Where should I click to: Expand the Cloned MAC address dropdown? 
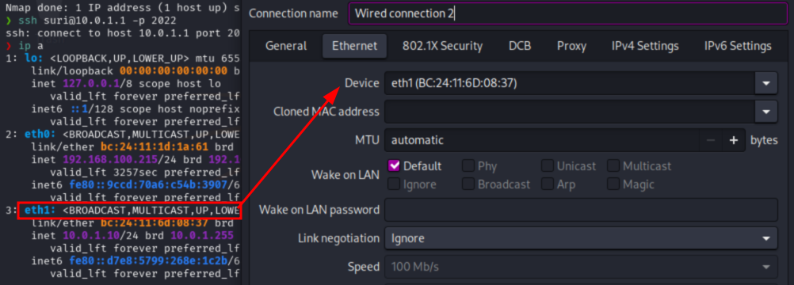[x=766, y=112]
